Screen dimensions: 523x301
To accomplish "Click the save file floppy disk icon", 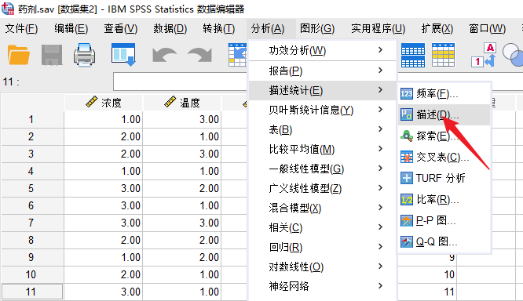I will [52, 55].
